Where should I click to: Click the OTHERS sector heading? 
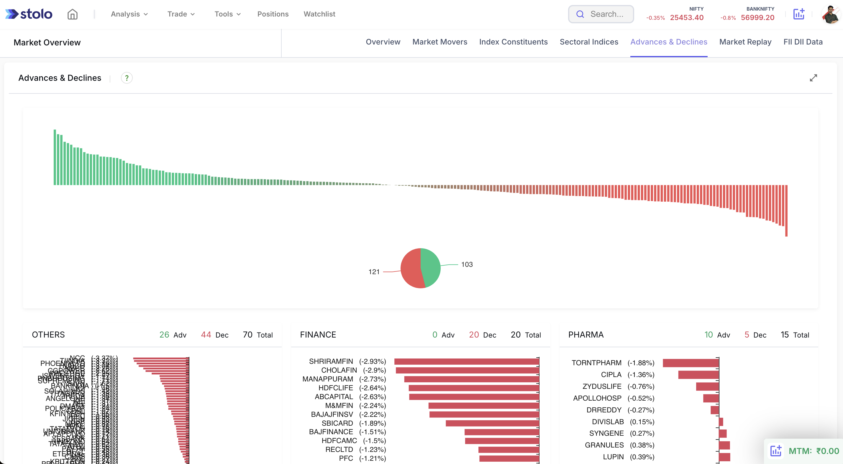[48, 335]
